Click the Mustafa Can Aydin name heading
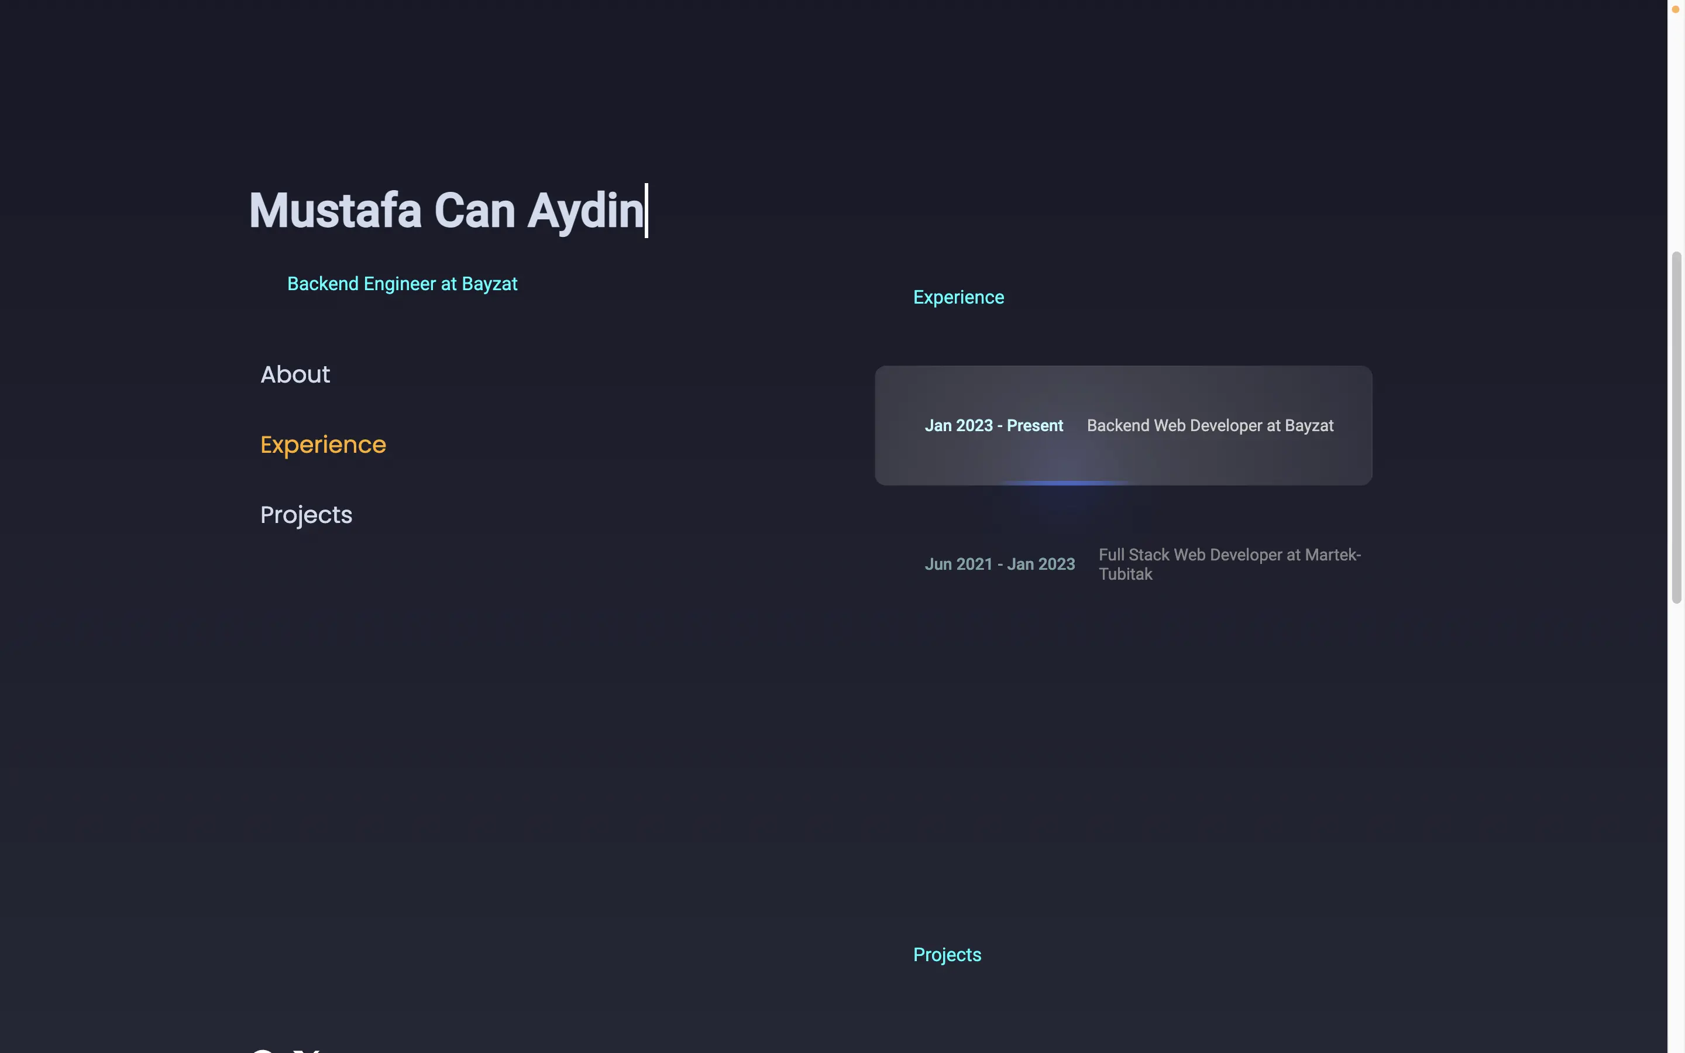This screenshot has height=1053, width=1685. [446, 211]
